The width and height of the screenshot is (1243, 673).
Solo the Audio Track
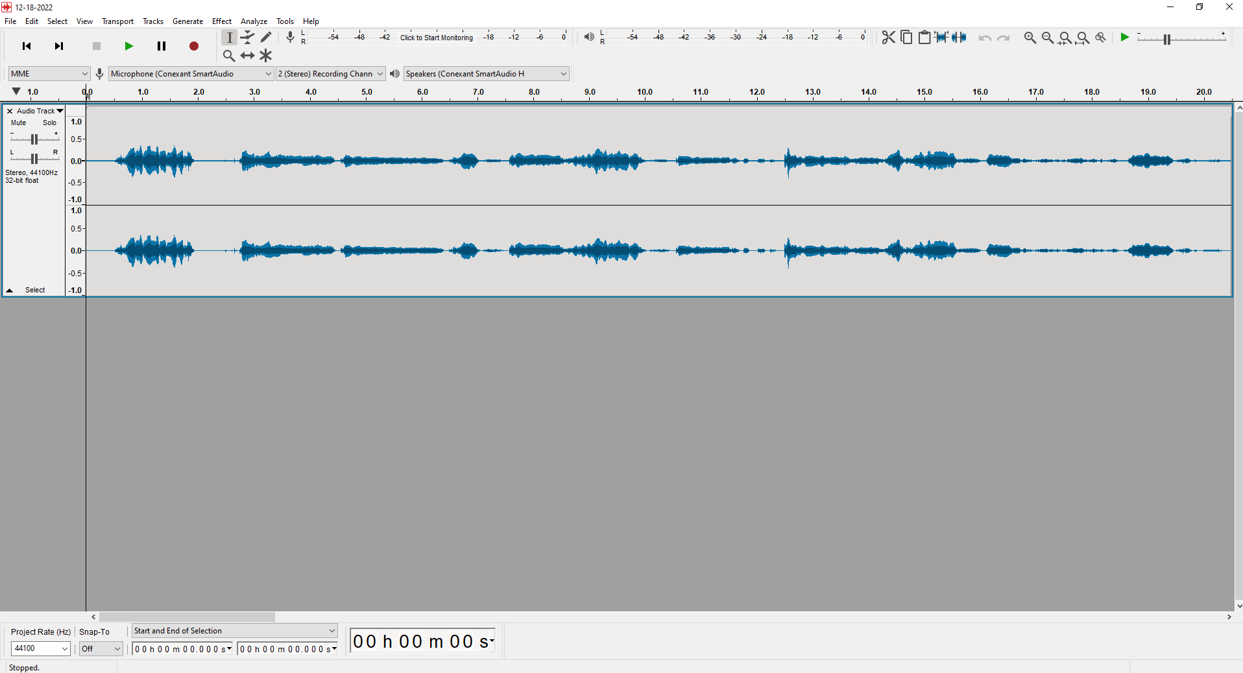[x=49, y=123]
